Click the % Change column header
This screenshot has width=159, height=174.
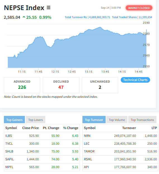[71, 128]
